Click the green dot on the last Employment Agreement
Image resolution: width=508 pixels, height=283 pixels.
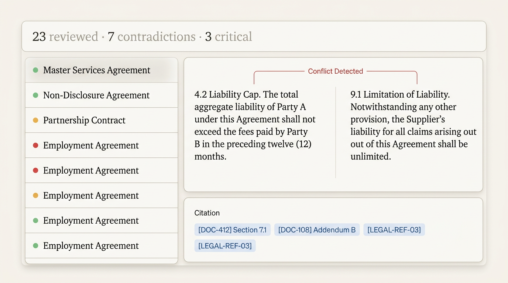(35, 245)
